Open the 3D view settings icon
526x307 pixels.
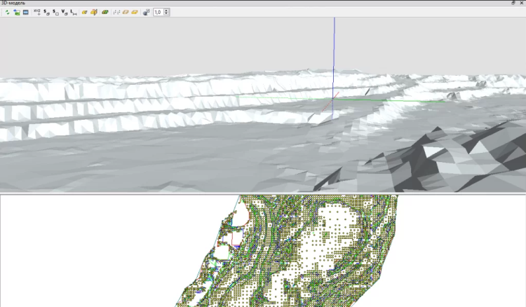point(146,12)
